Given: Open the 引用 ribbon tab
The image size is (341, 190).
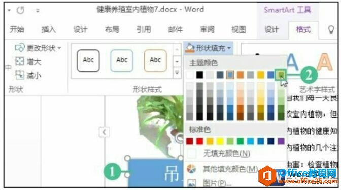Looking at the screenshot, I should tap(144, 29).
